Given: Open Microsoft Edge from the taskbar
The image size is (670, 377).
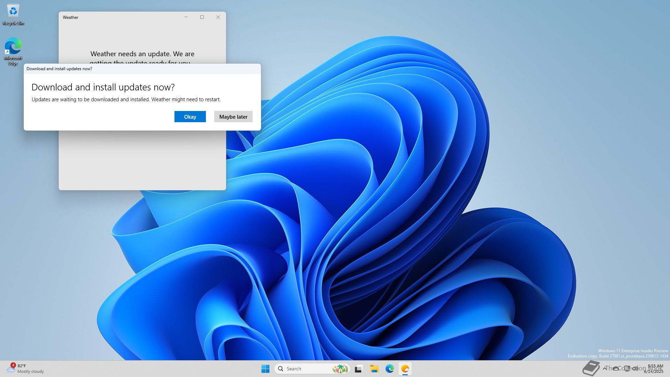Looking at the screenshot, I should point(389,369).
